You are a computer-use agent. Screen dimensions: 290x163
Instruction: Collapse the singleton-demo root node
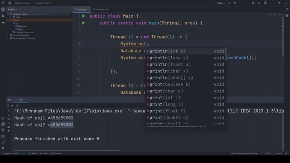pyautogui.click(x=8, y=14)
